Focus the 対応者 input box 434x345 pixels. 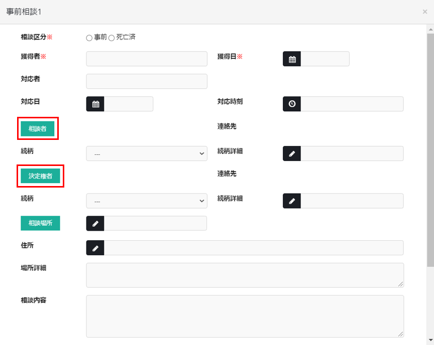[x=147, y=81]
